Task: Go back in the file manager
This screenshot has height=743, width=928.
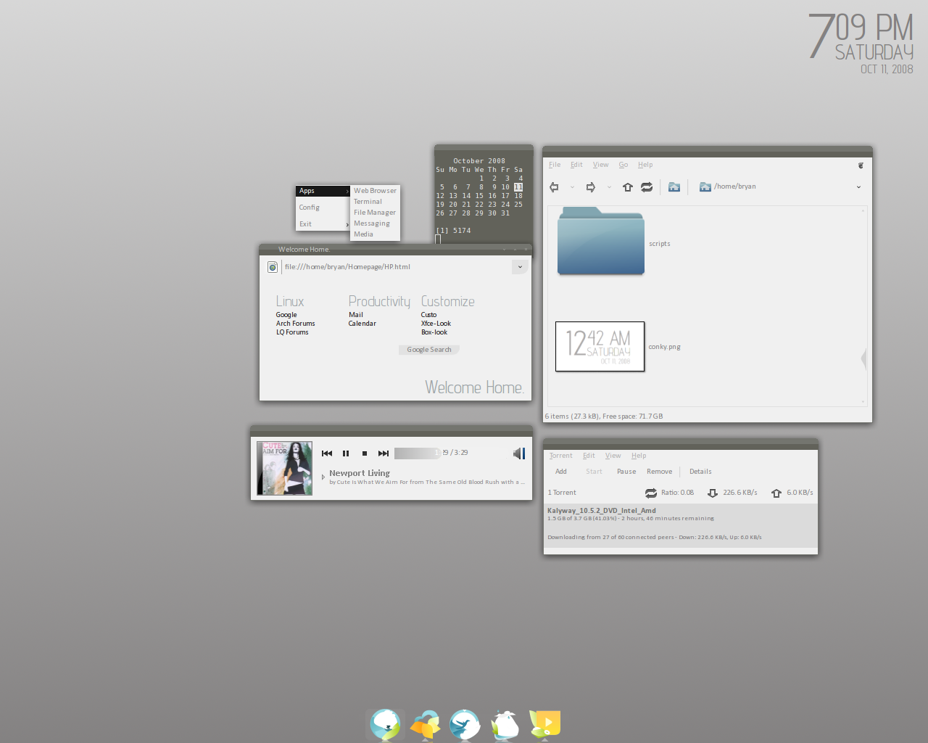Action: pyautogui.click(x=554, y=187)
